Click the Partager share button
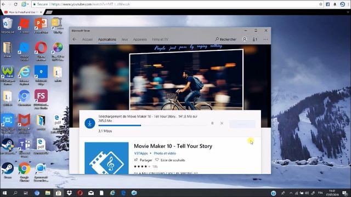351x197 pixels. [x=143, y=160]
